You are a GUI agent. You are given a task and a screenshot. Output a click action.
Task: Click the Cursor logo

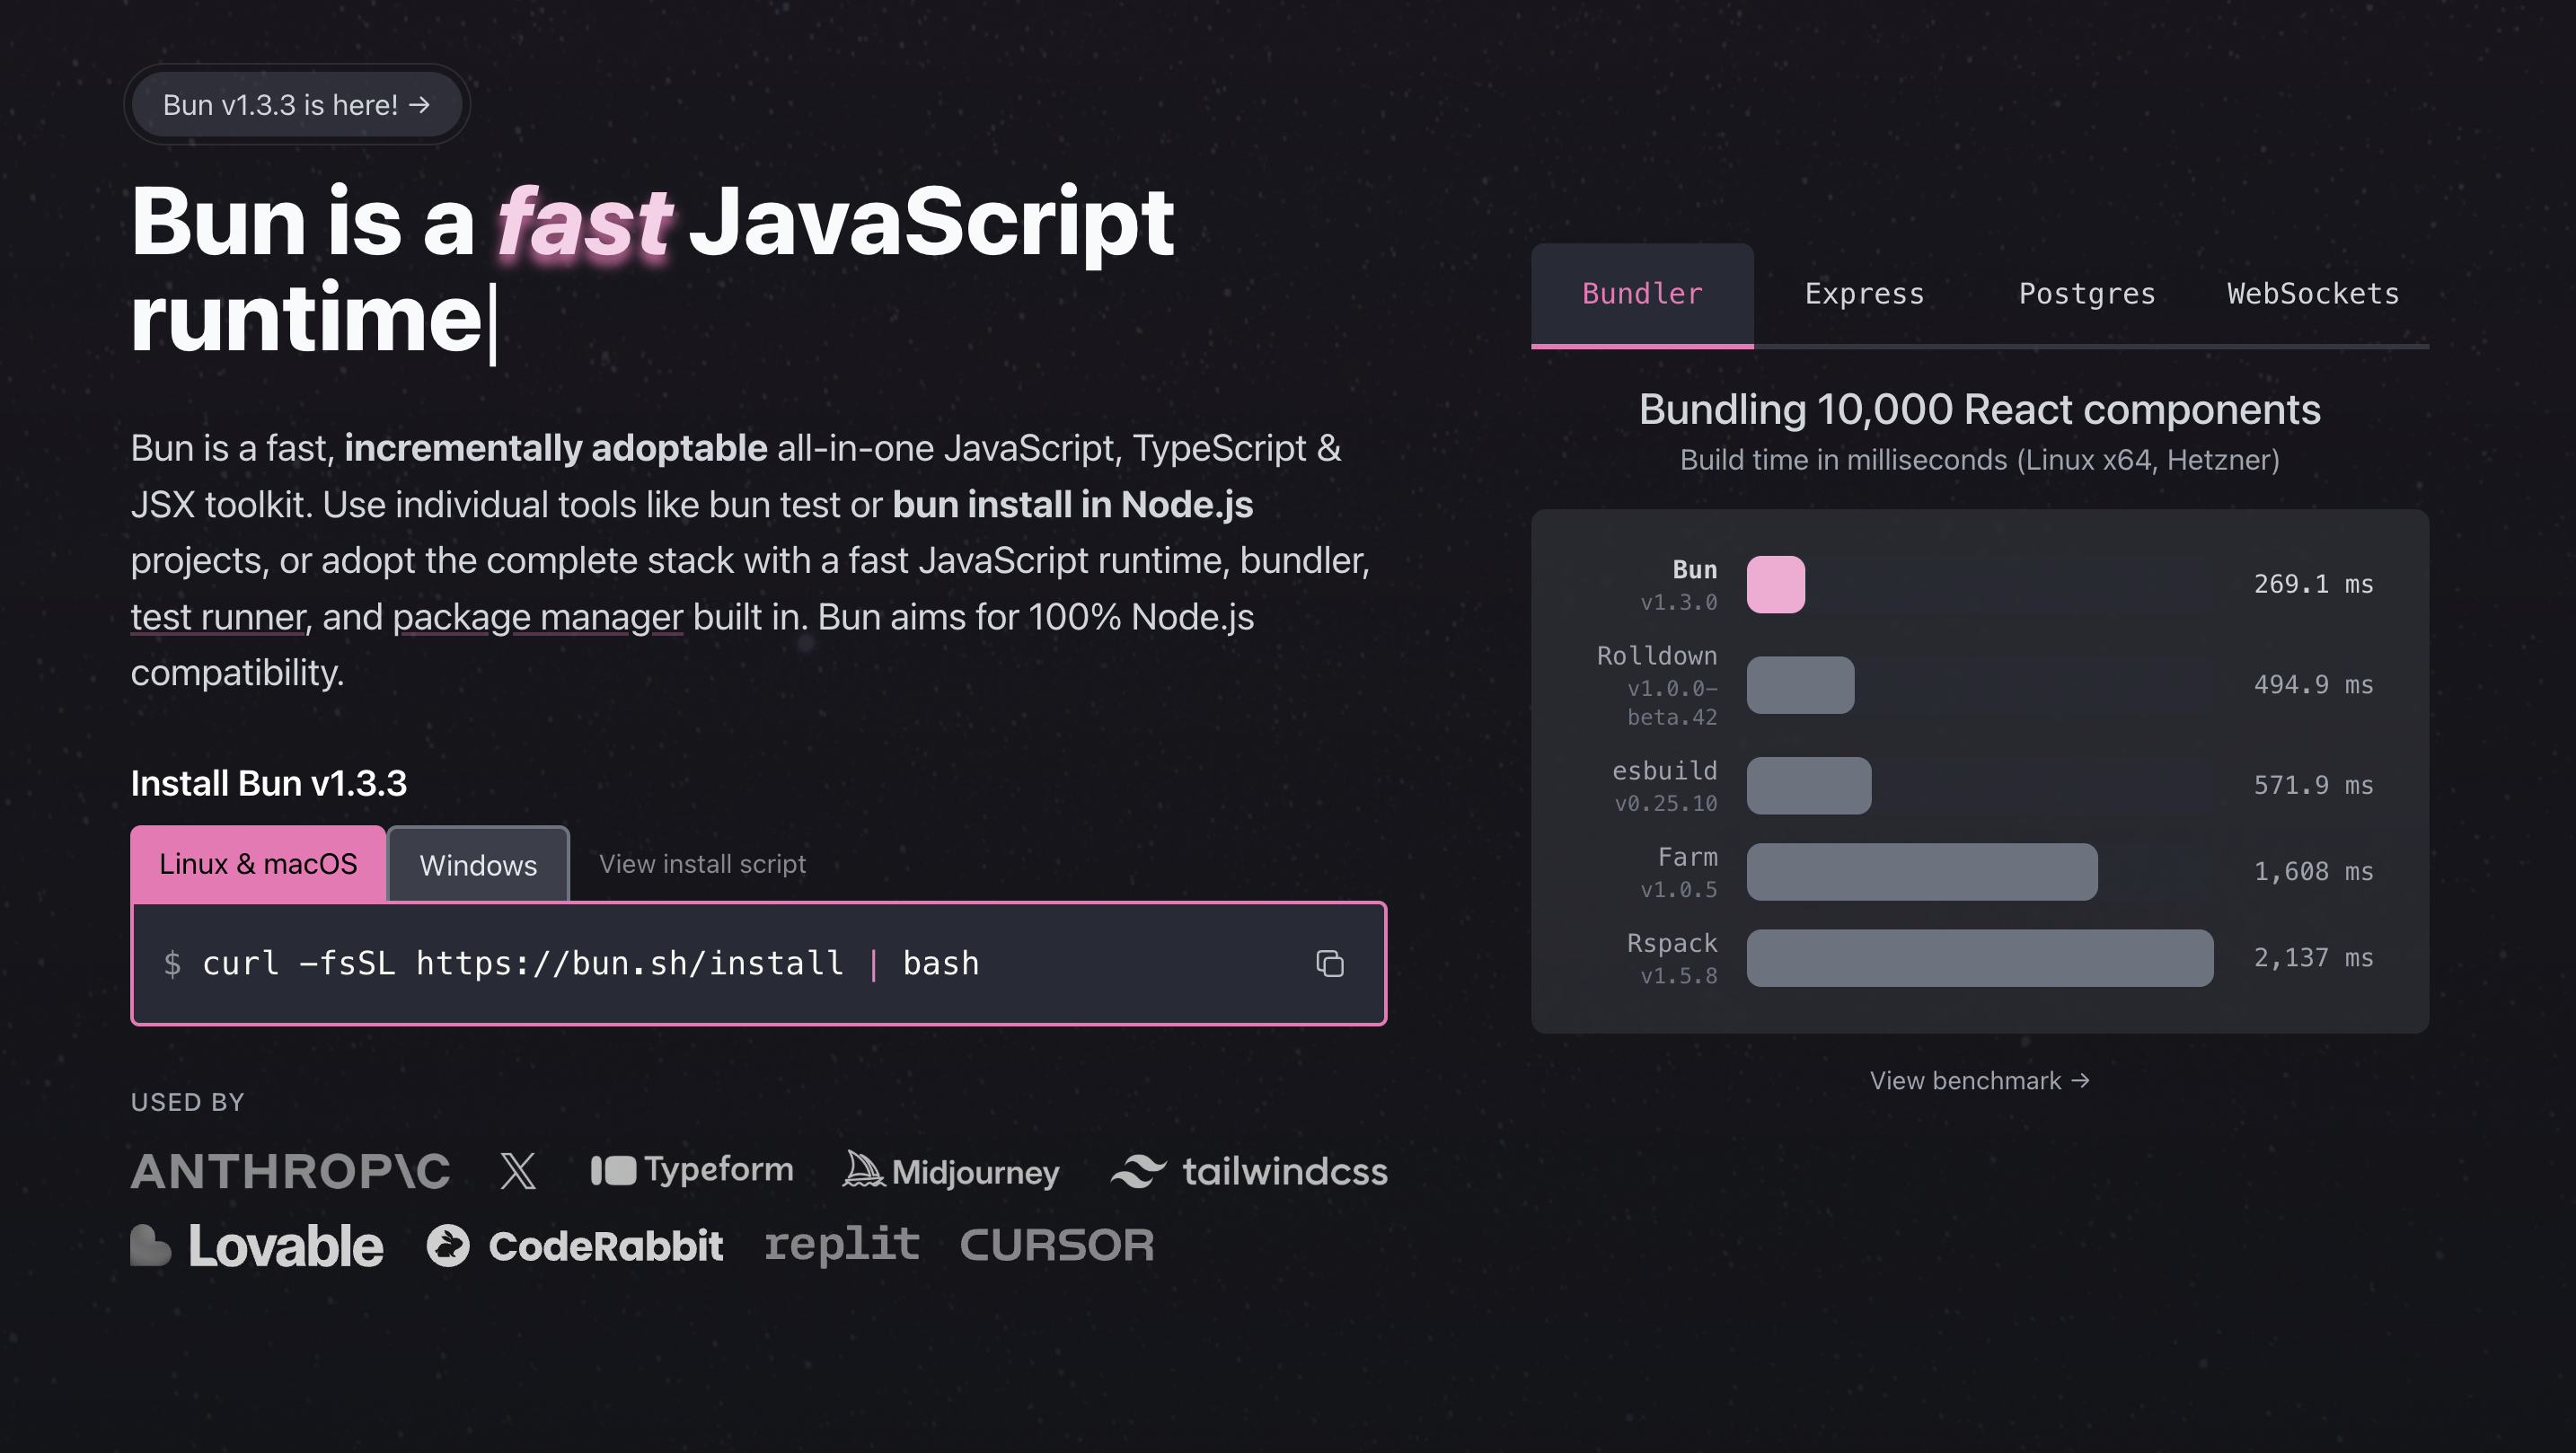click(x=1056, y=1245)
